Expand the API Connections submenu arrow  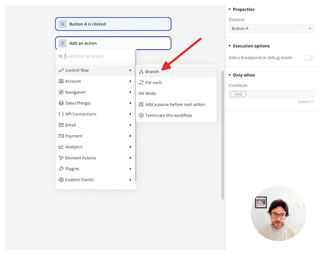click(x=130, y=114)
